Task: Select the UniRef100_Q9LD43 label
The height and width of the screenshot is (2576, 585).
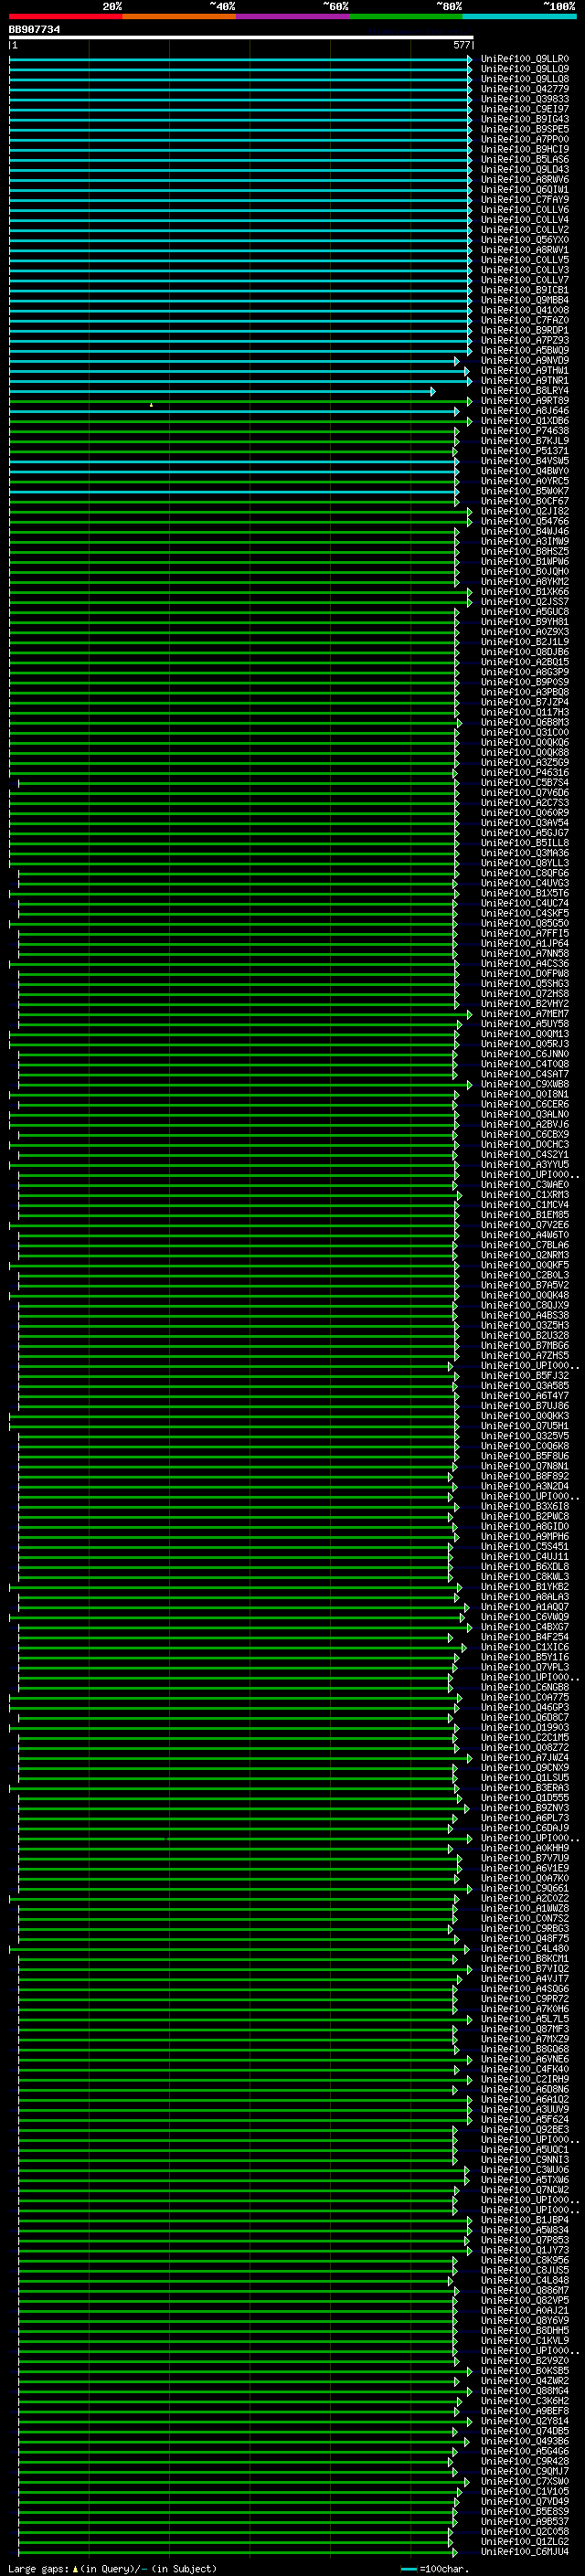Action: 525,169
